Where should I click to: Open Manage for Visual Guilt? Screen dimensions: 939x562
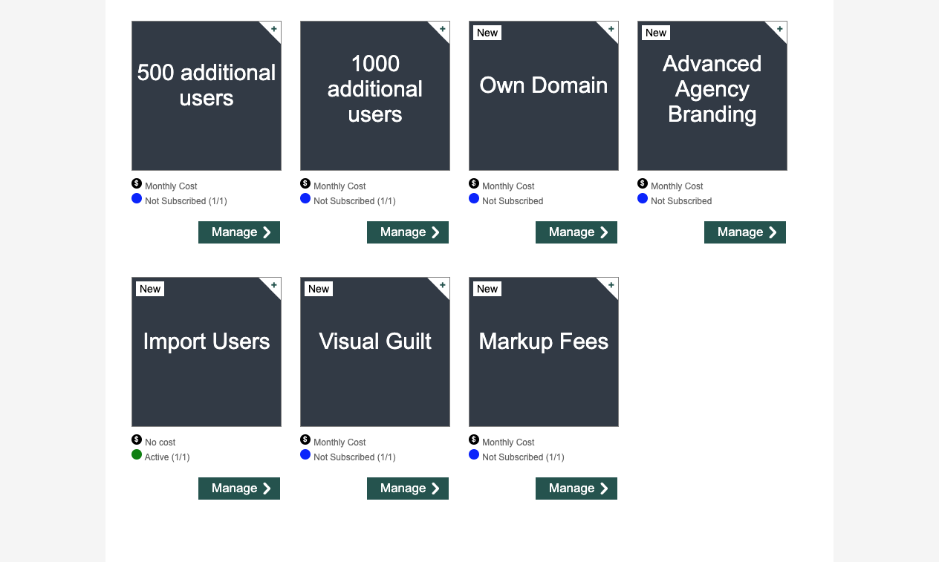tap(408, 489)
